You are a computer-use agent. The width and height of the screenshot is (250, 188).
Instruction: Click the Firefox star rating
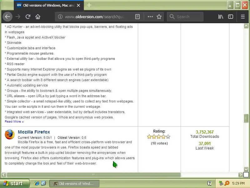tap(159, 137)
